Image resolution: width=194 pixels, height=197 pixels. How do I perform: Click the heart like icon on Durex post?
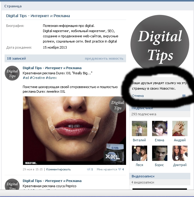pos(120,169)
